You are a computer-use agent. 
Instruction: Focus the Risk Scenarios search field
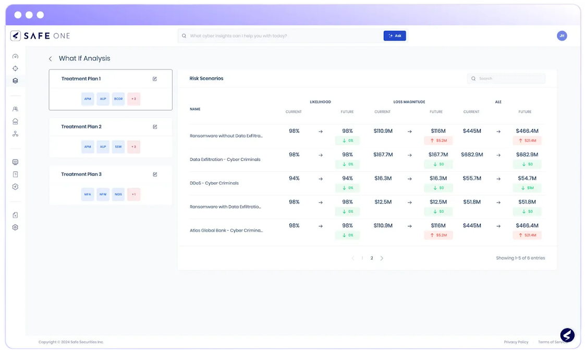point(506,79)
